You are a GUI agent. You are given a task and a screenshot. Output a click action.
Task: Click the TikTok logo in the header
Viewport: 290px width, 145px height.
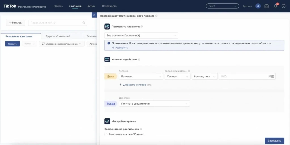point(10,6)
